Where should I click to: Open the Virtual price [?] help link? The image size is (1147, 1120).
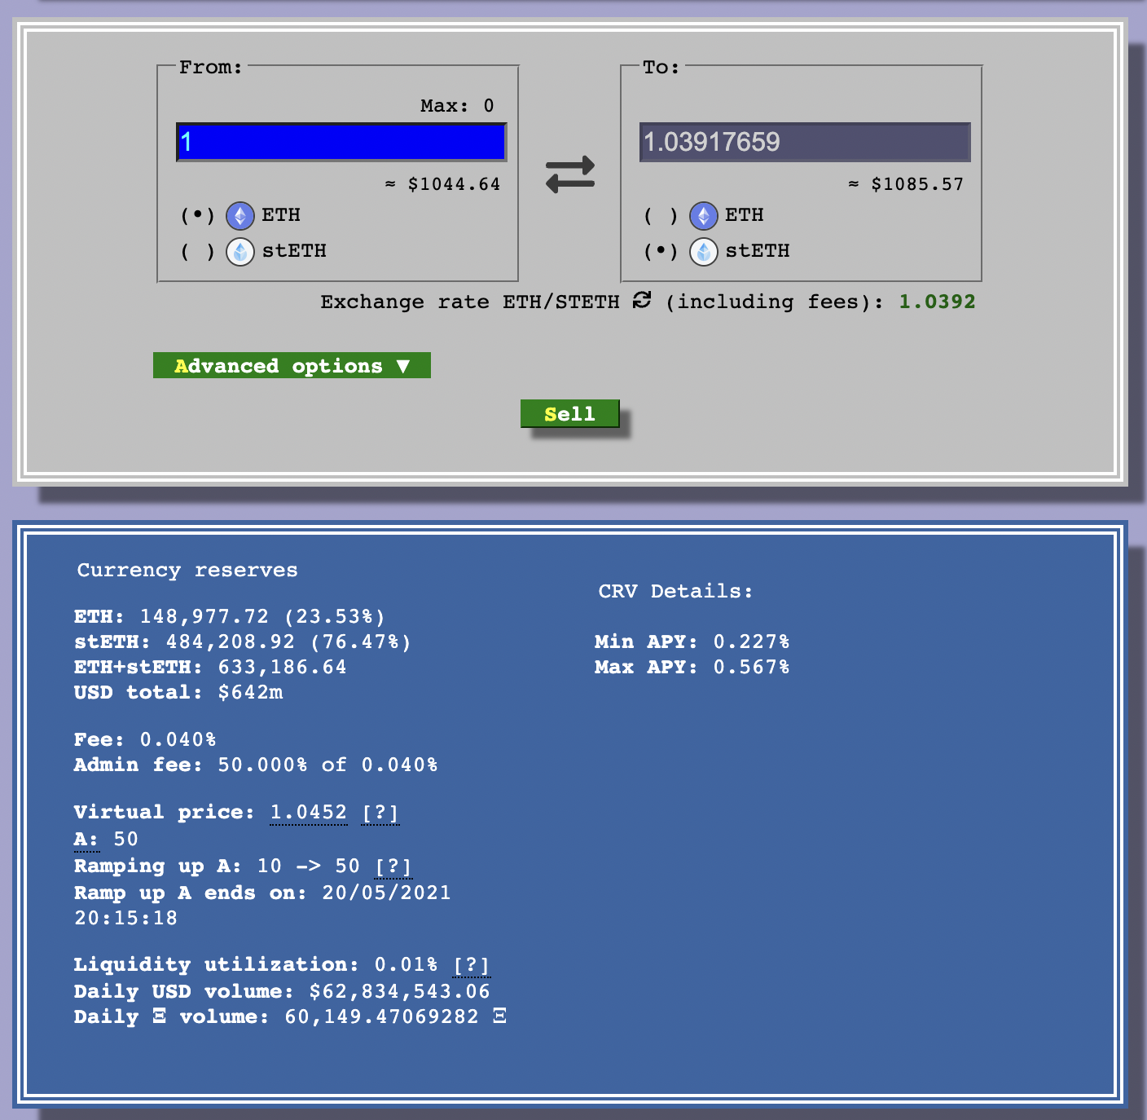point(380,813)
